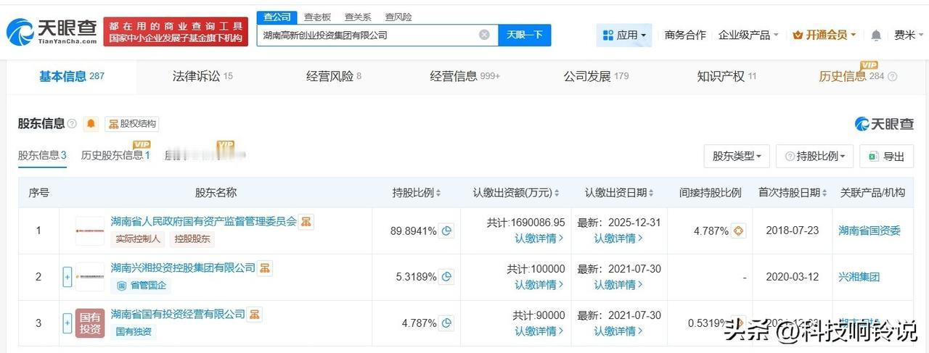Click the 实际控制人 tag
This screenshot has height=353, width=929.
coord(139,239)
